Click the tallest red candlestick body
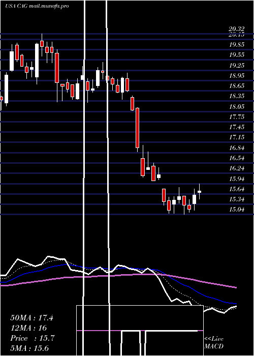Screen dimensions: 254x356 (137, 128)
